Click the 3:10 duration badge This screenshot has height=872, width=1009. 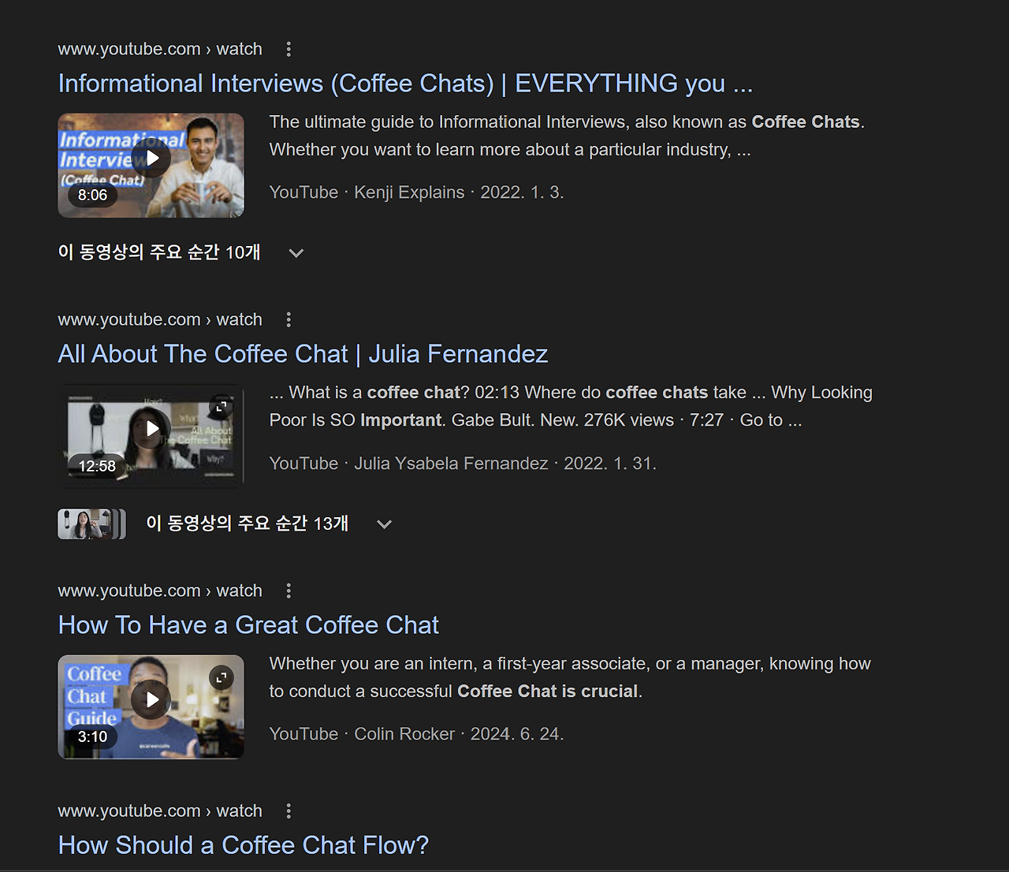coord(93,737)
